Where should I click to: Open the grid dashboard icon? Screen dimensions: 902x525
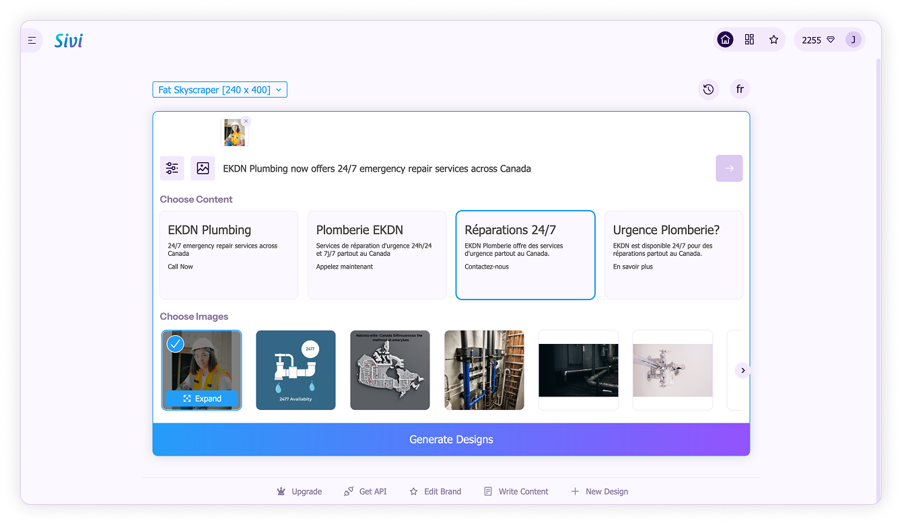749,40
